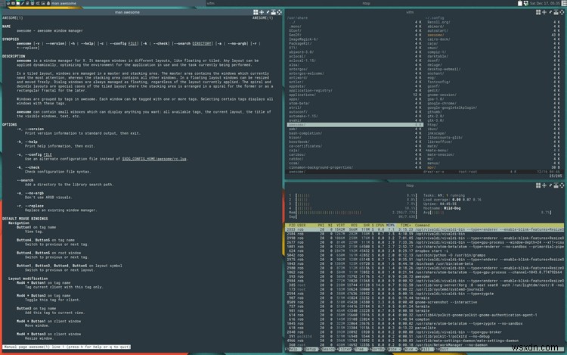
Task: Toggle floating grid icon on vifm titlebar
Action: click(x=538, y=12)
